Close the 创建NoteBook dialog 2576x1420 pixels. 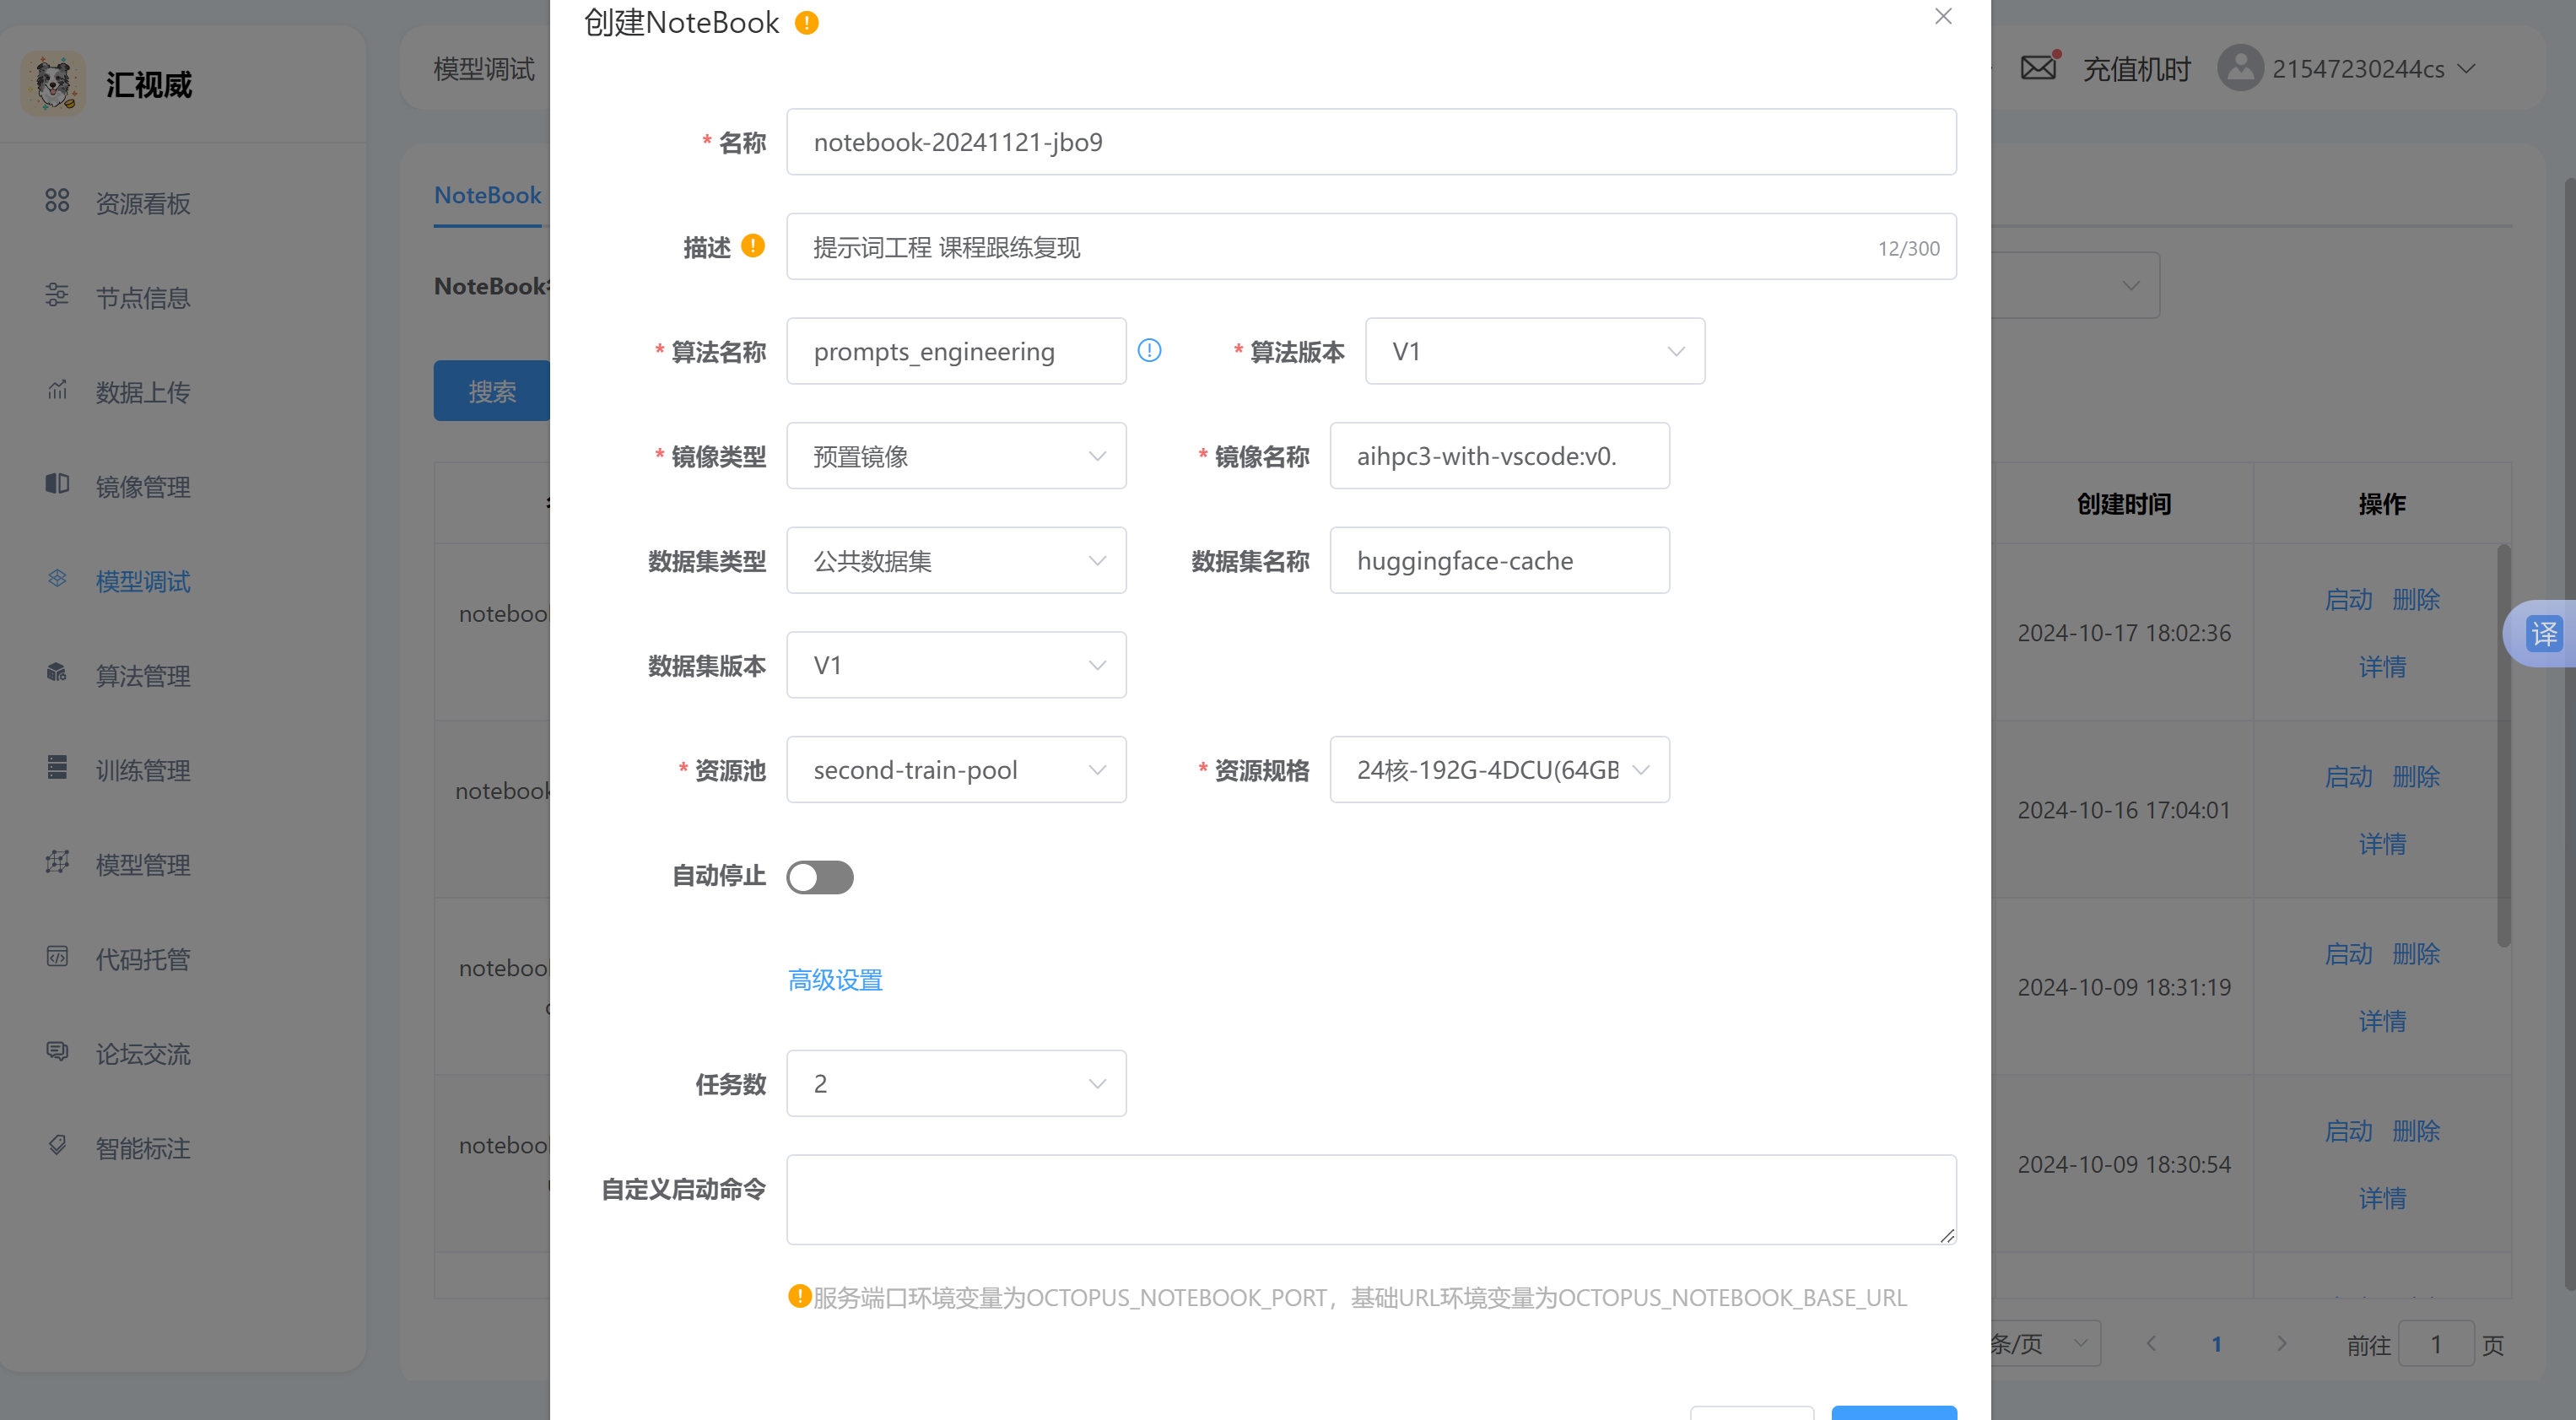tap(1943, 16)
